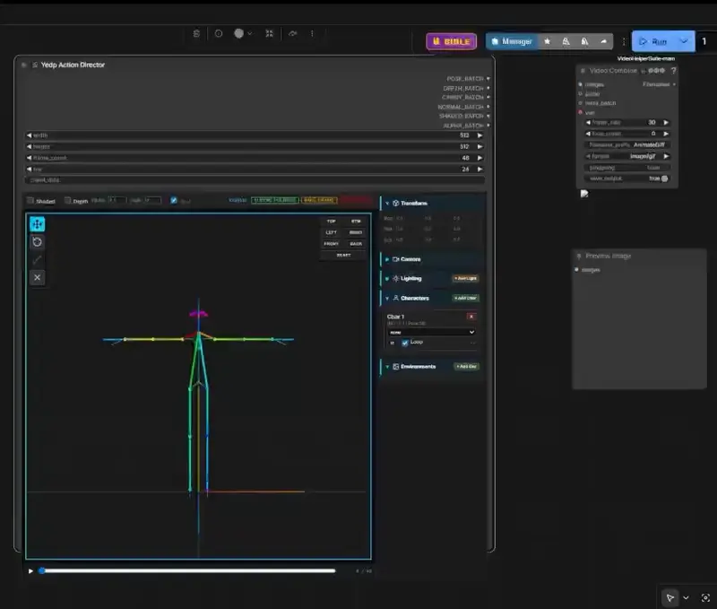The image size is (717, 609).
Task: Open the three-dot more menu in top toolbar
Action: (312, 33)
